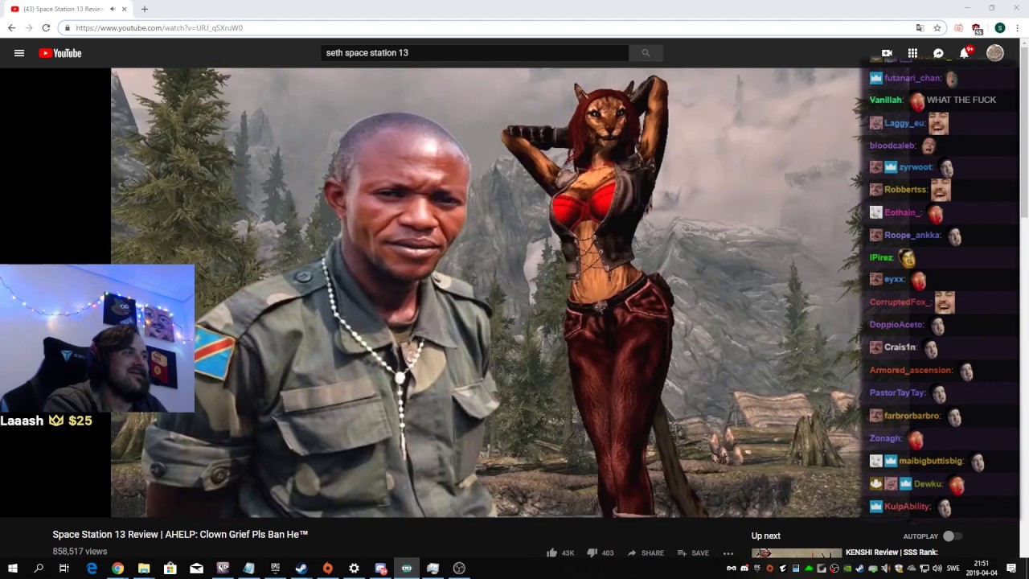1029x579 pixels.
Task: Click username PastorTayTay in chat overlay
Action: point(898,393)
